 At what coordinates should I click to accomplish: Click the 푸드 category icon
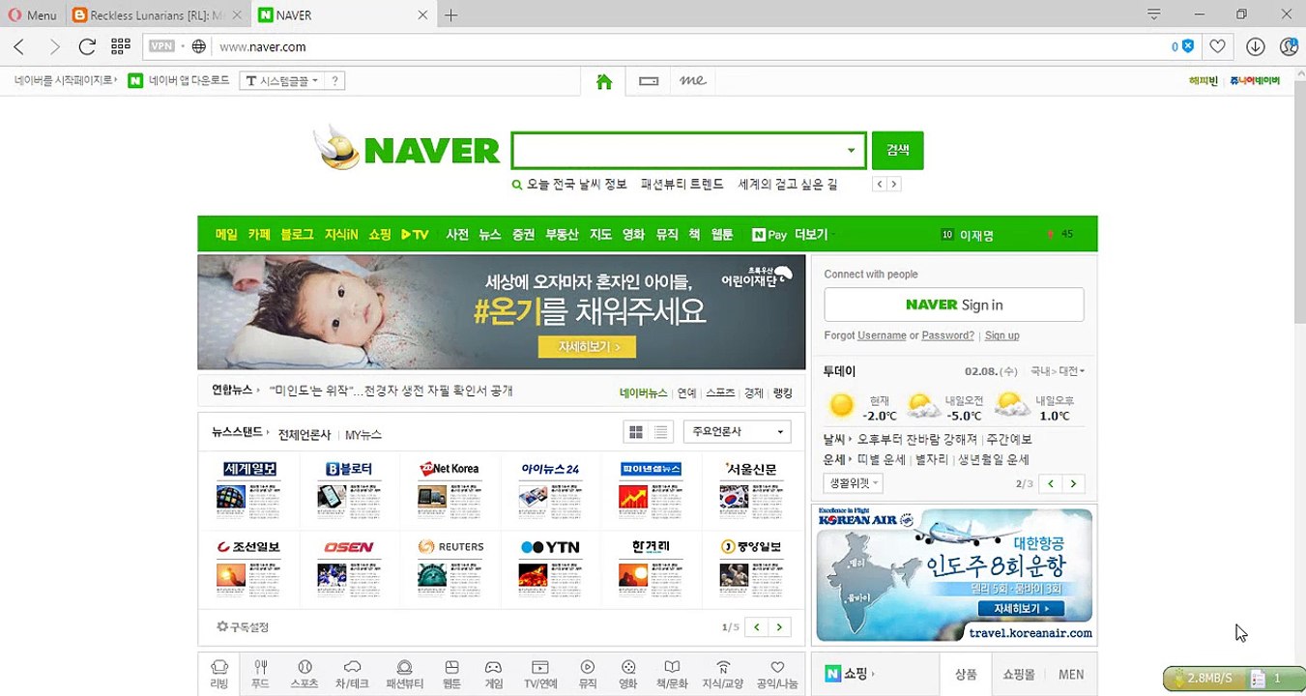point(260,674)
